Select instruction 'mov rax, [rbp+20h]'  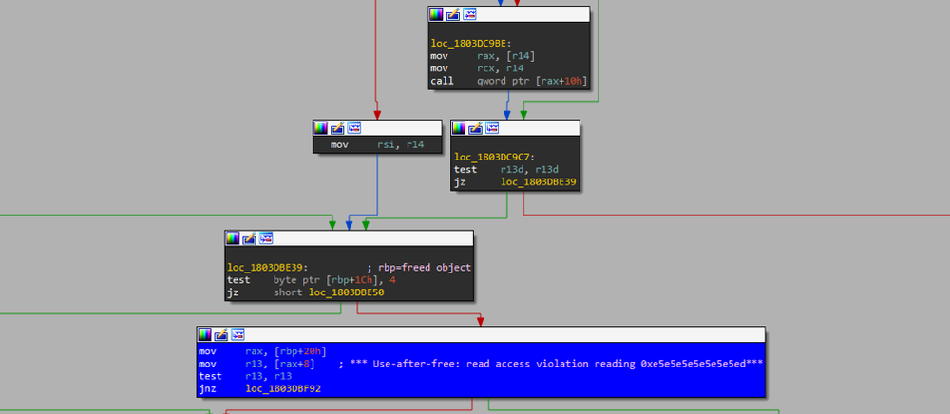[x=262, y=351]
